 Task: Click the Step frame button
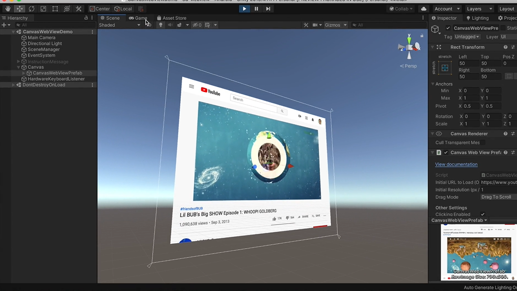coord(268,9)
